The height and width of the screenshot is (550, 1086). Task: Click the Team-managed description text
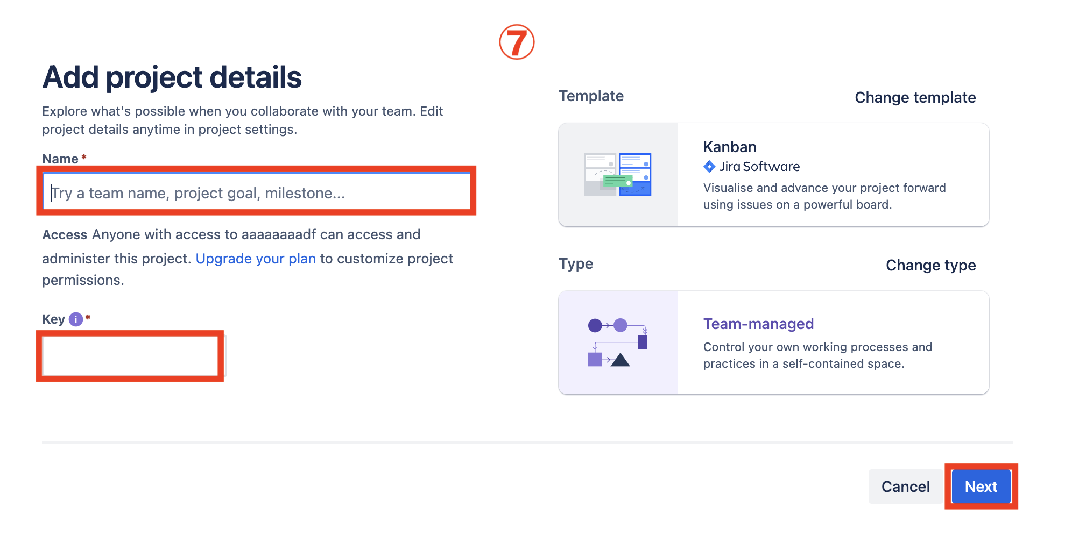[817, 355]
